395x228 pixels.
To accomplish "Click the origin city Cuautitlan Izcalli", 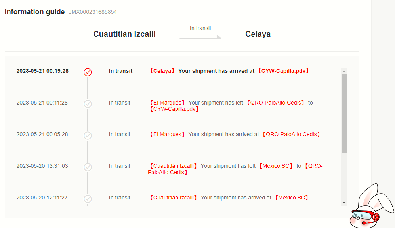I will pos(124,34).
